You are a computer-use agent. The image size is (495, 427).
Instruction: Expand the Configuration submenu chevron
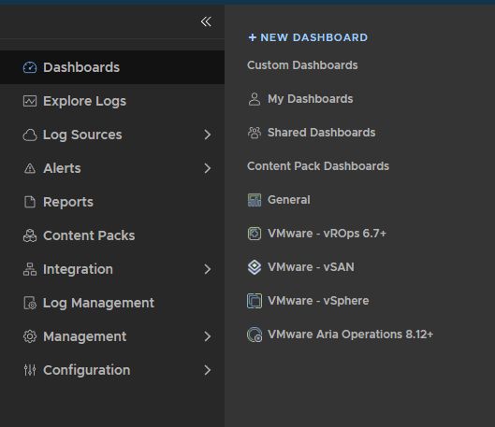point(208,370)
